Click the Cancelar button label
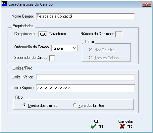The image size is (153, 133). pos(126,121)
